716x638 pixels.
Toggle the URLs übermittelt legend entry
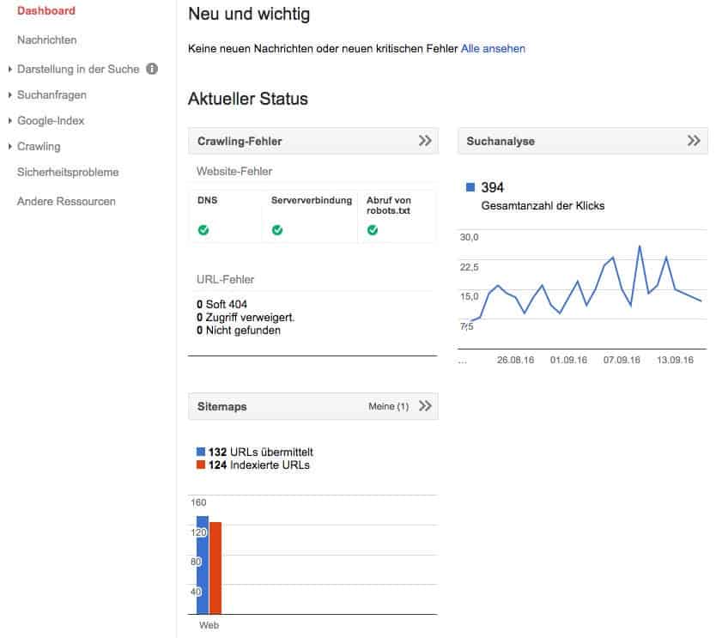click(258, 452)
